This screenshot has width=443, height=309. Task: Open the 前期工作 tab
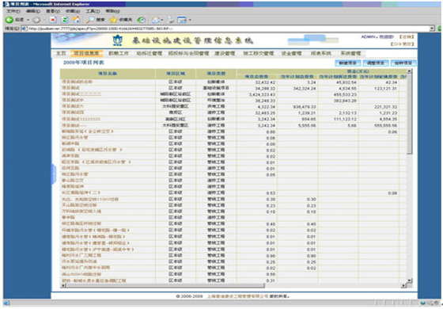[x=119, y=53]
